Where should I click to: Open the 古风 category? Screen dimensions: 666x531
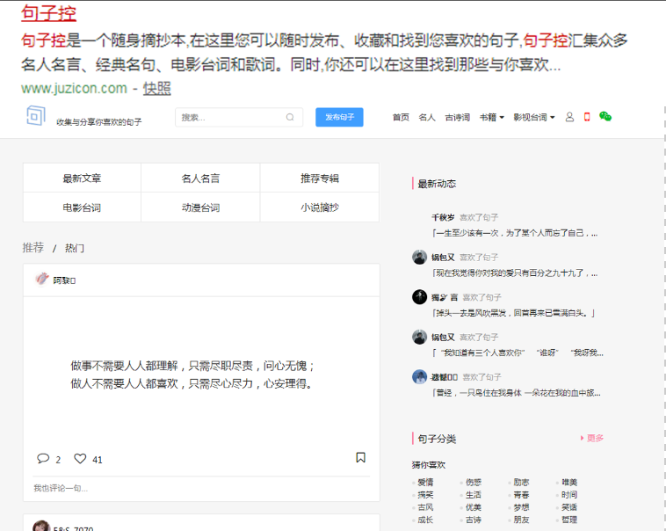tap(425, 507)
